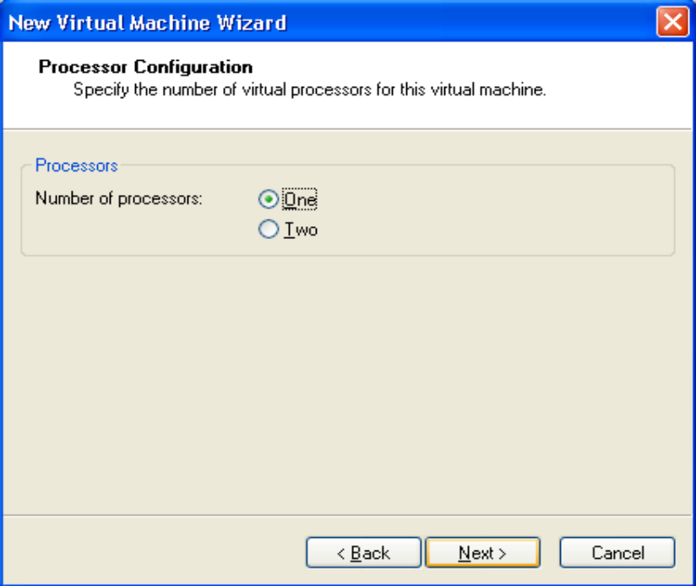Image resolution: width=696 pixels, height=586 pixels.
Task: Click the 'Number of processors:' label
Action: 118,200
